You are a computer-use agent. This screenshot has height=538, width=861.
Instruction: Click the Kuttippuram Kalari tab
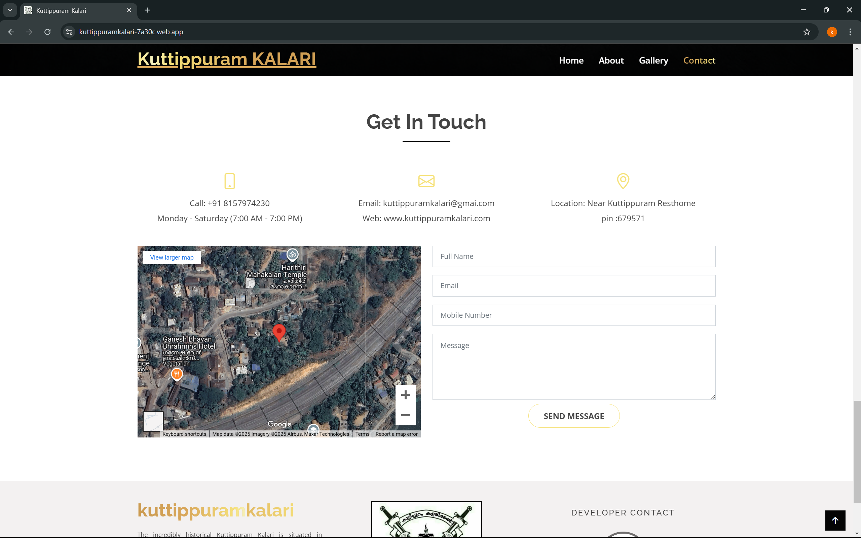(78, 10)
